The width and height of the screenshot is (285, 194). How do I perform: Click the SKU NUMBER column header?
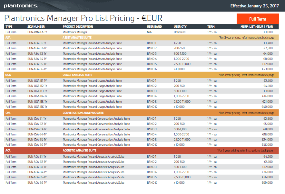(36, 27)
